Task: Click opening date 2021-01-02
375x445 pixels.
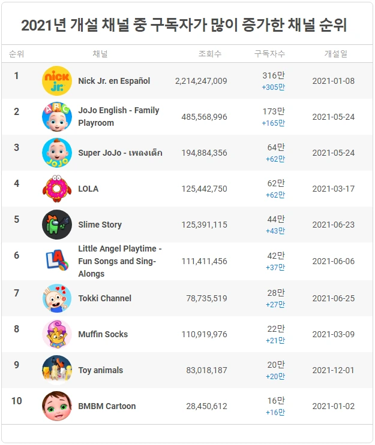Action: [334, 407]
